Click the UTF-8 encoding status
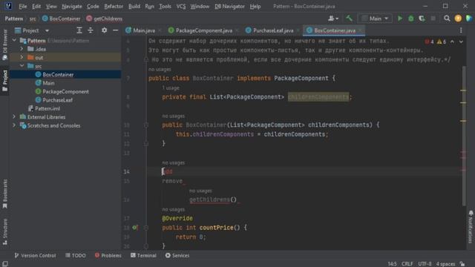 tap(425, 264)
